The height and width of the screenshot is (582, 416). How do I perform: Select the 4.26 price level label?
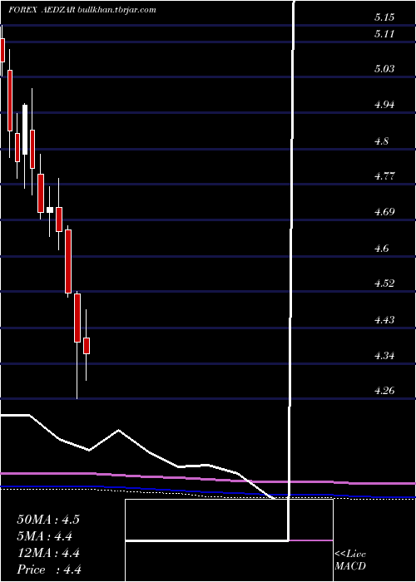pos(384,391)
